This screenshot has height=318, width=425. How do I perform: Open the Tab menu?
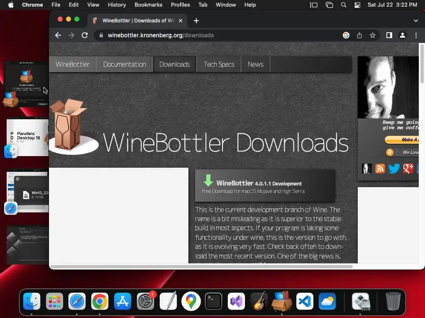click(203, 5)
